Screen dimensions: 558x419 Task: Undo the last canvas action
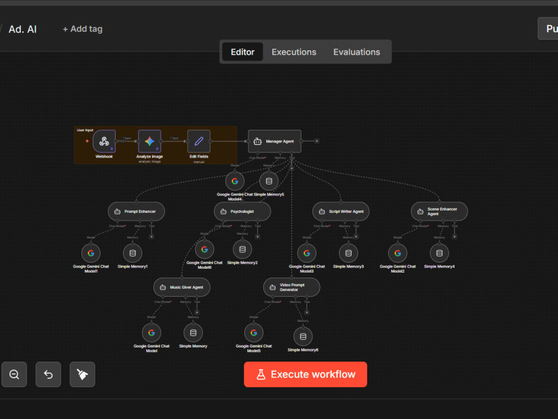49,374
